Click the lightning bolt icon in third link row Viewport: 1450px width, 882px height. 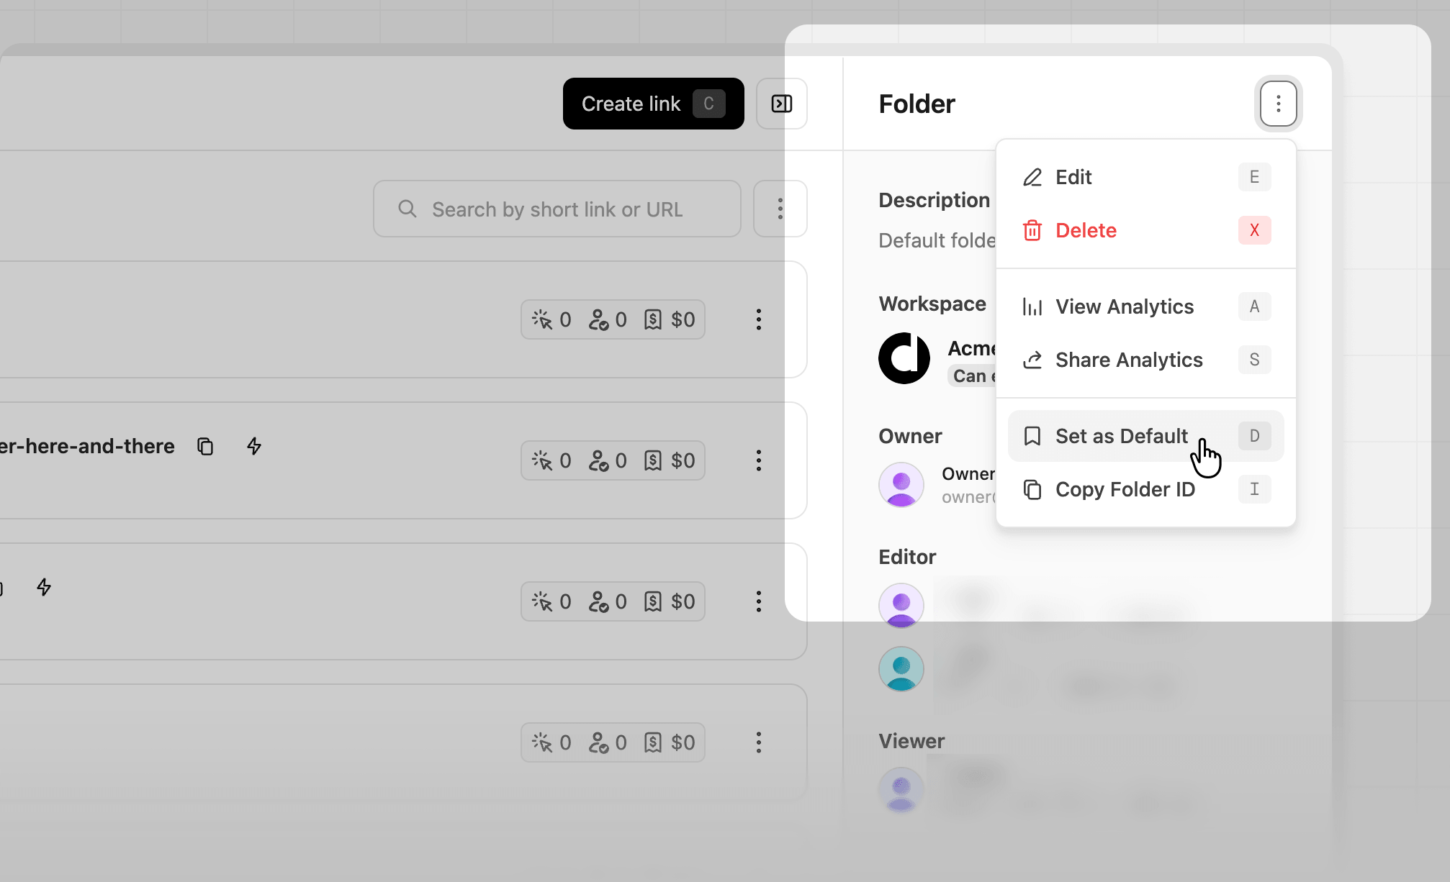[44, 587]
